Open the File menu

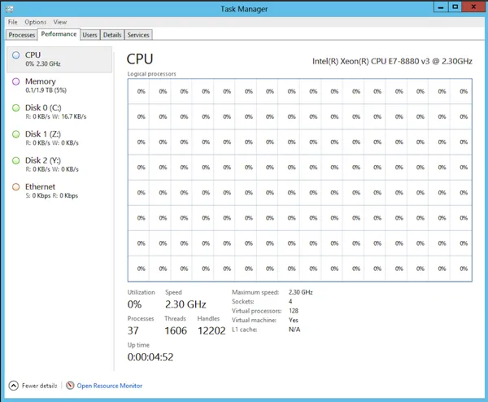(x=12, y=22)
